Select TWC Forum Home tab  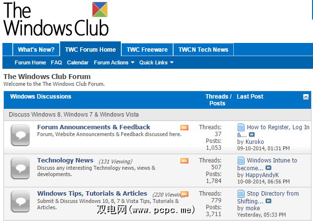point(90,49)
